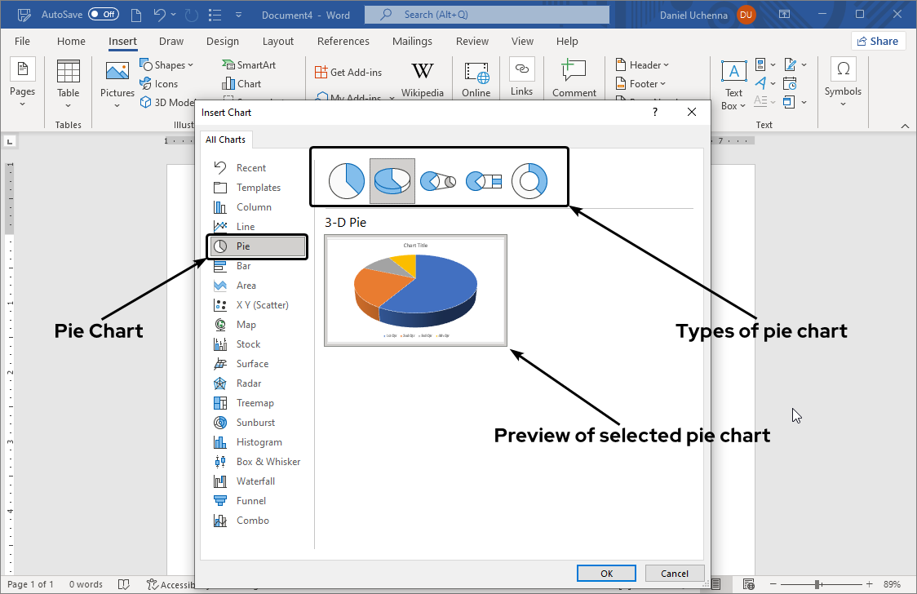Screen dimensions: 917x594
Task: Select the 3-D Pie style icon
Action: click(x=392, y=180)
